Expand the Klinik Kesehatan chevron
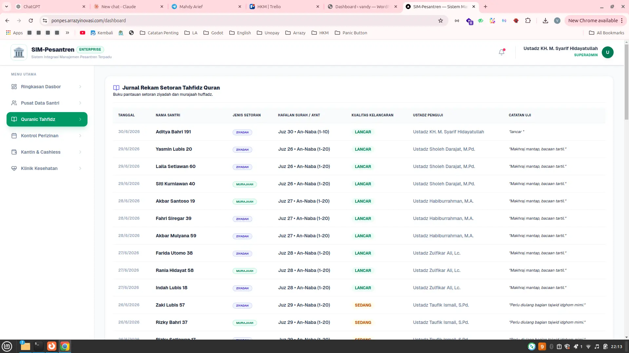The image size is (629, 353). tap(80, 168)
